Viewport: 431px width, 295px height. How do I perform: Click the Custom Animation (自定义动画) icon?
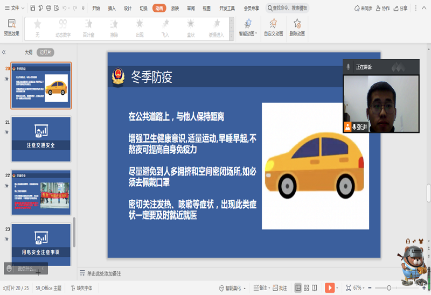pos(273,24)
